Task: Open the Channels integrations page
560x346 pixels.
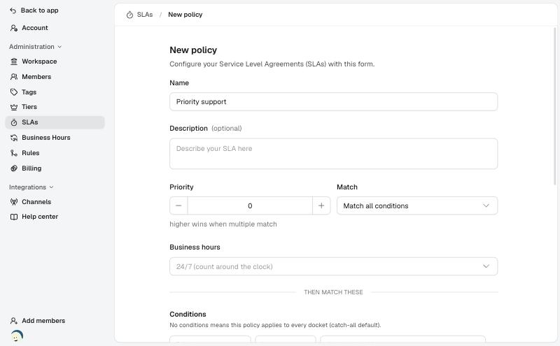Action: [55, 202]
